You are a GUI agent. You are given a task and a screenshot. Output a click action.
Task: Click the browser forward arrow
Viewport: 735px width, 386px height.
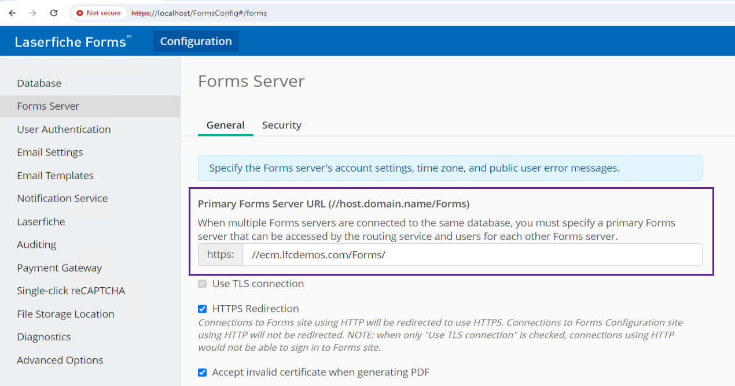pos(33,13)
